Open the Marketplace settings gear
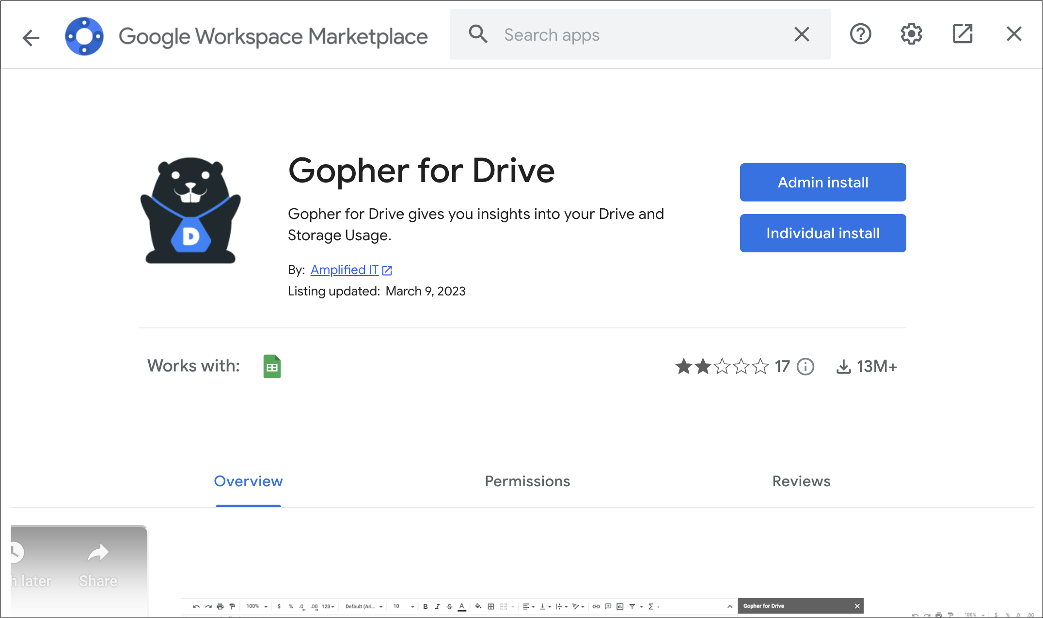1043x618 pixels. (912, 34)
